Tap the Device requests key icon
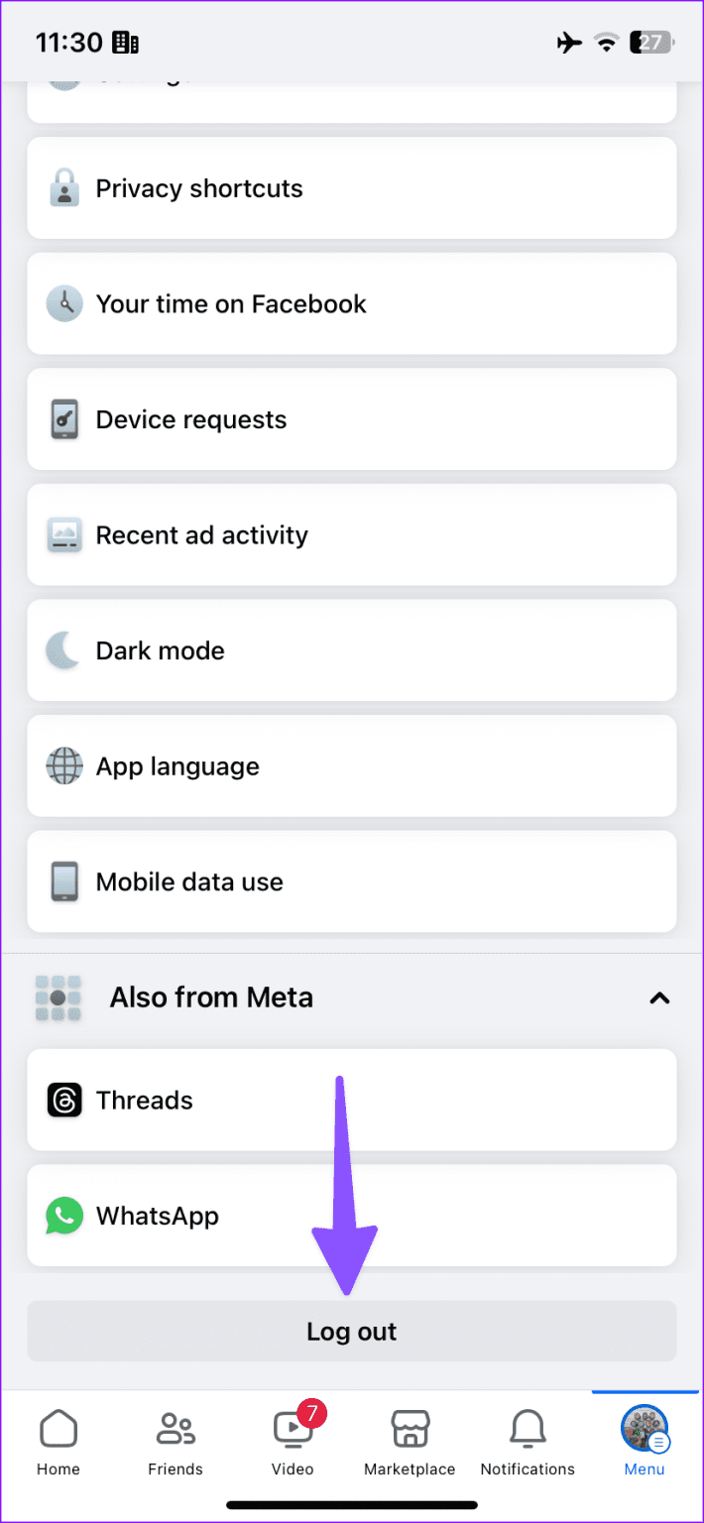The width and height of the screenshot is (704, 1523). tap(64, 420)
